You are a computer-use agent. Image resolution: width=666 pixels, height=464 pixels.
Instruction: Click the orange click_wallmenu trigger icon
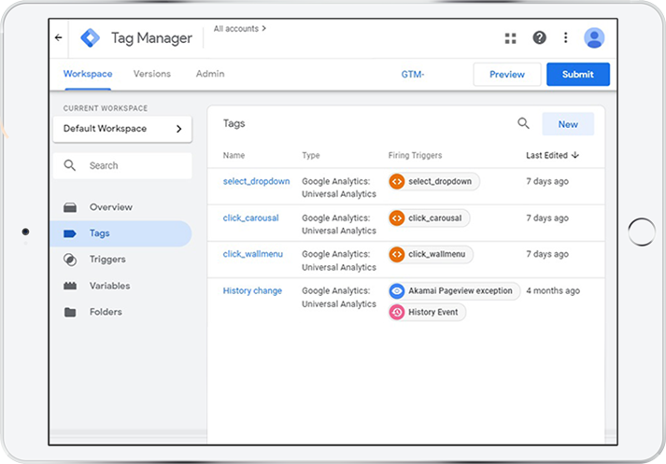click(397, 254)
